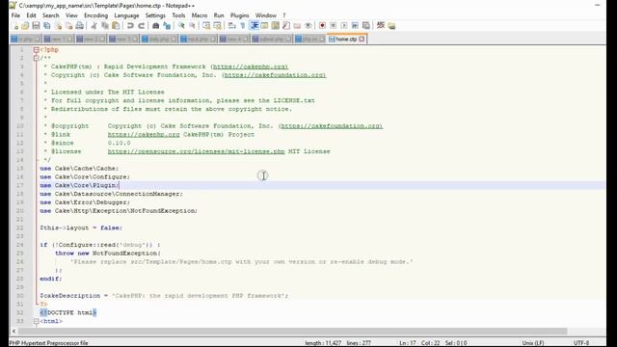
Task: Paste from clipboard with the Paste icon
Action: point(116,26)
